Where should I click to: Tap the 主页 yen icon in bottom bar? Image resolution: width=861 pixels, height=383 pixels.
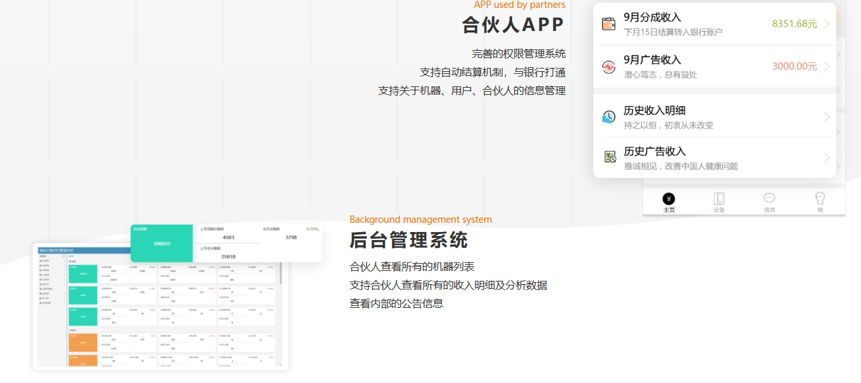669,198
